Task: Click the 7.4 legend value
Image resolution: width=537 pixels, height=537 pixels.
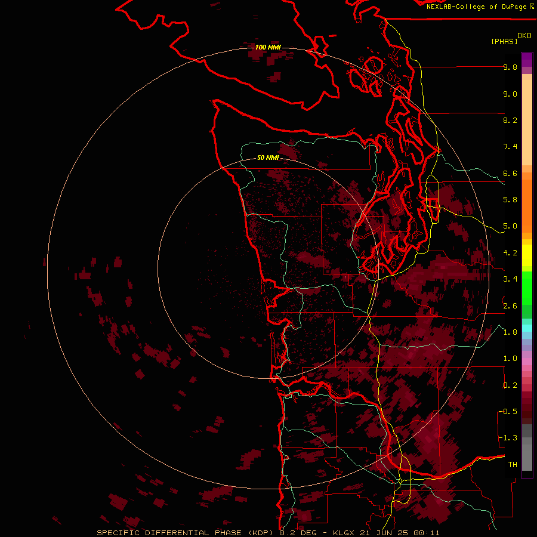Action: tap(510, 147)
